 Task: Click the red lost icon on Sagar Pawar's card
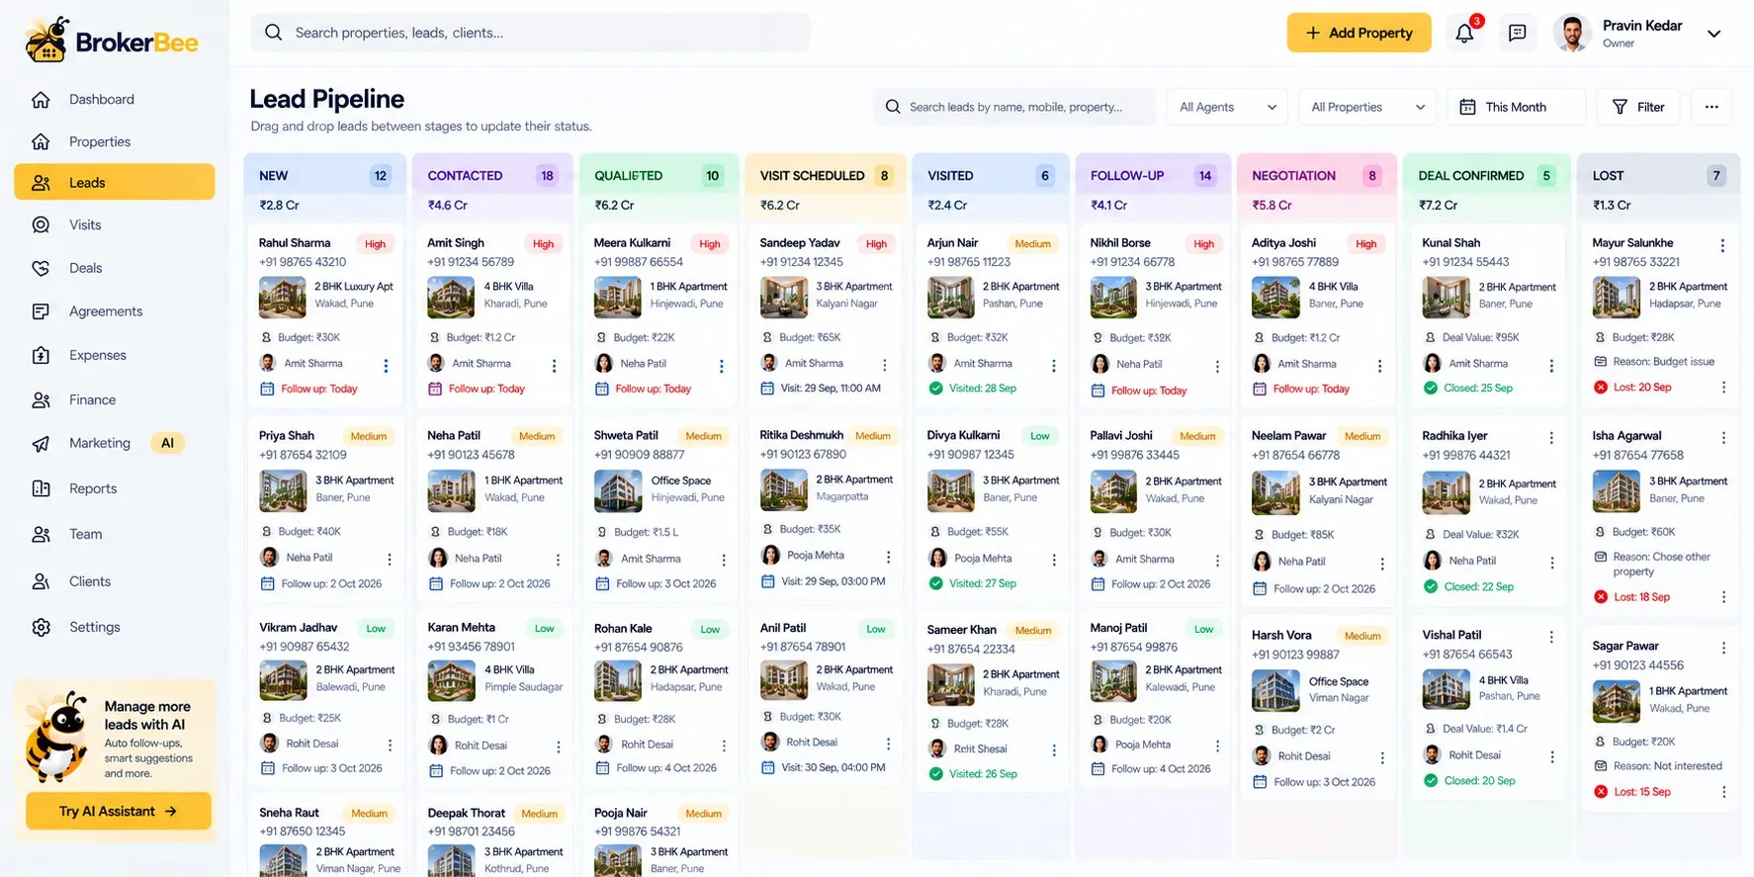point(1601,792)
